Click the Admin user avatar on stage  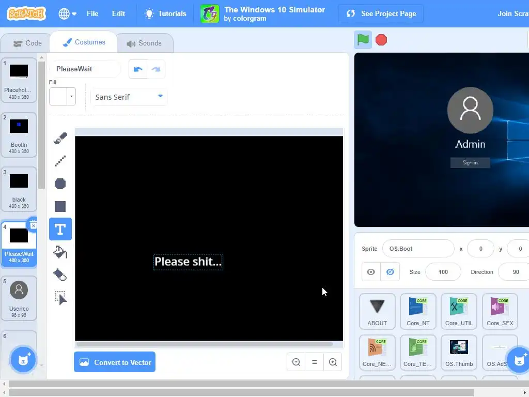pos(470,110)
